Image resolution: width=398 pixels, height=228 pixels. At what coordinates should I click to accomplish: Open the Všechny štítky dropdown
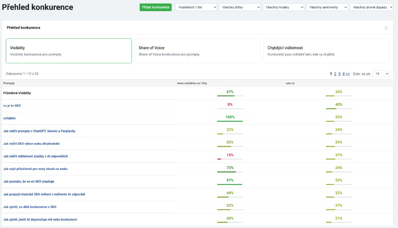click(x=240, y=7)
